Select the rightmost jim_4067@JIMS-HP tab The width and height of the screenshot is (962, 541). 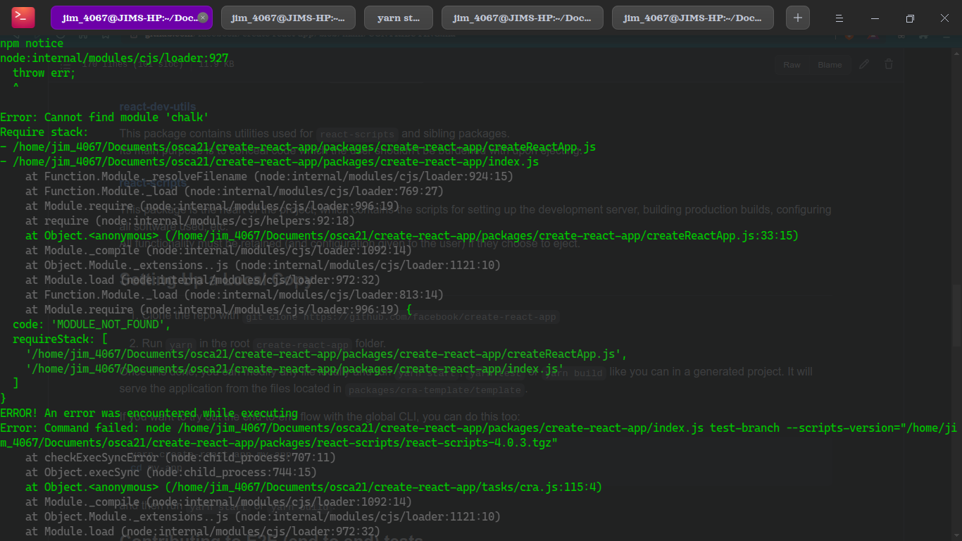pos(692,17)
